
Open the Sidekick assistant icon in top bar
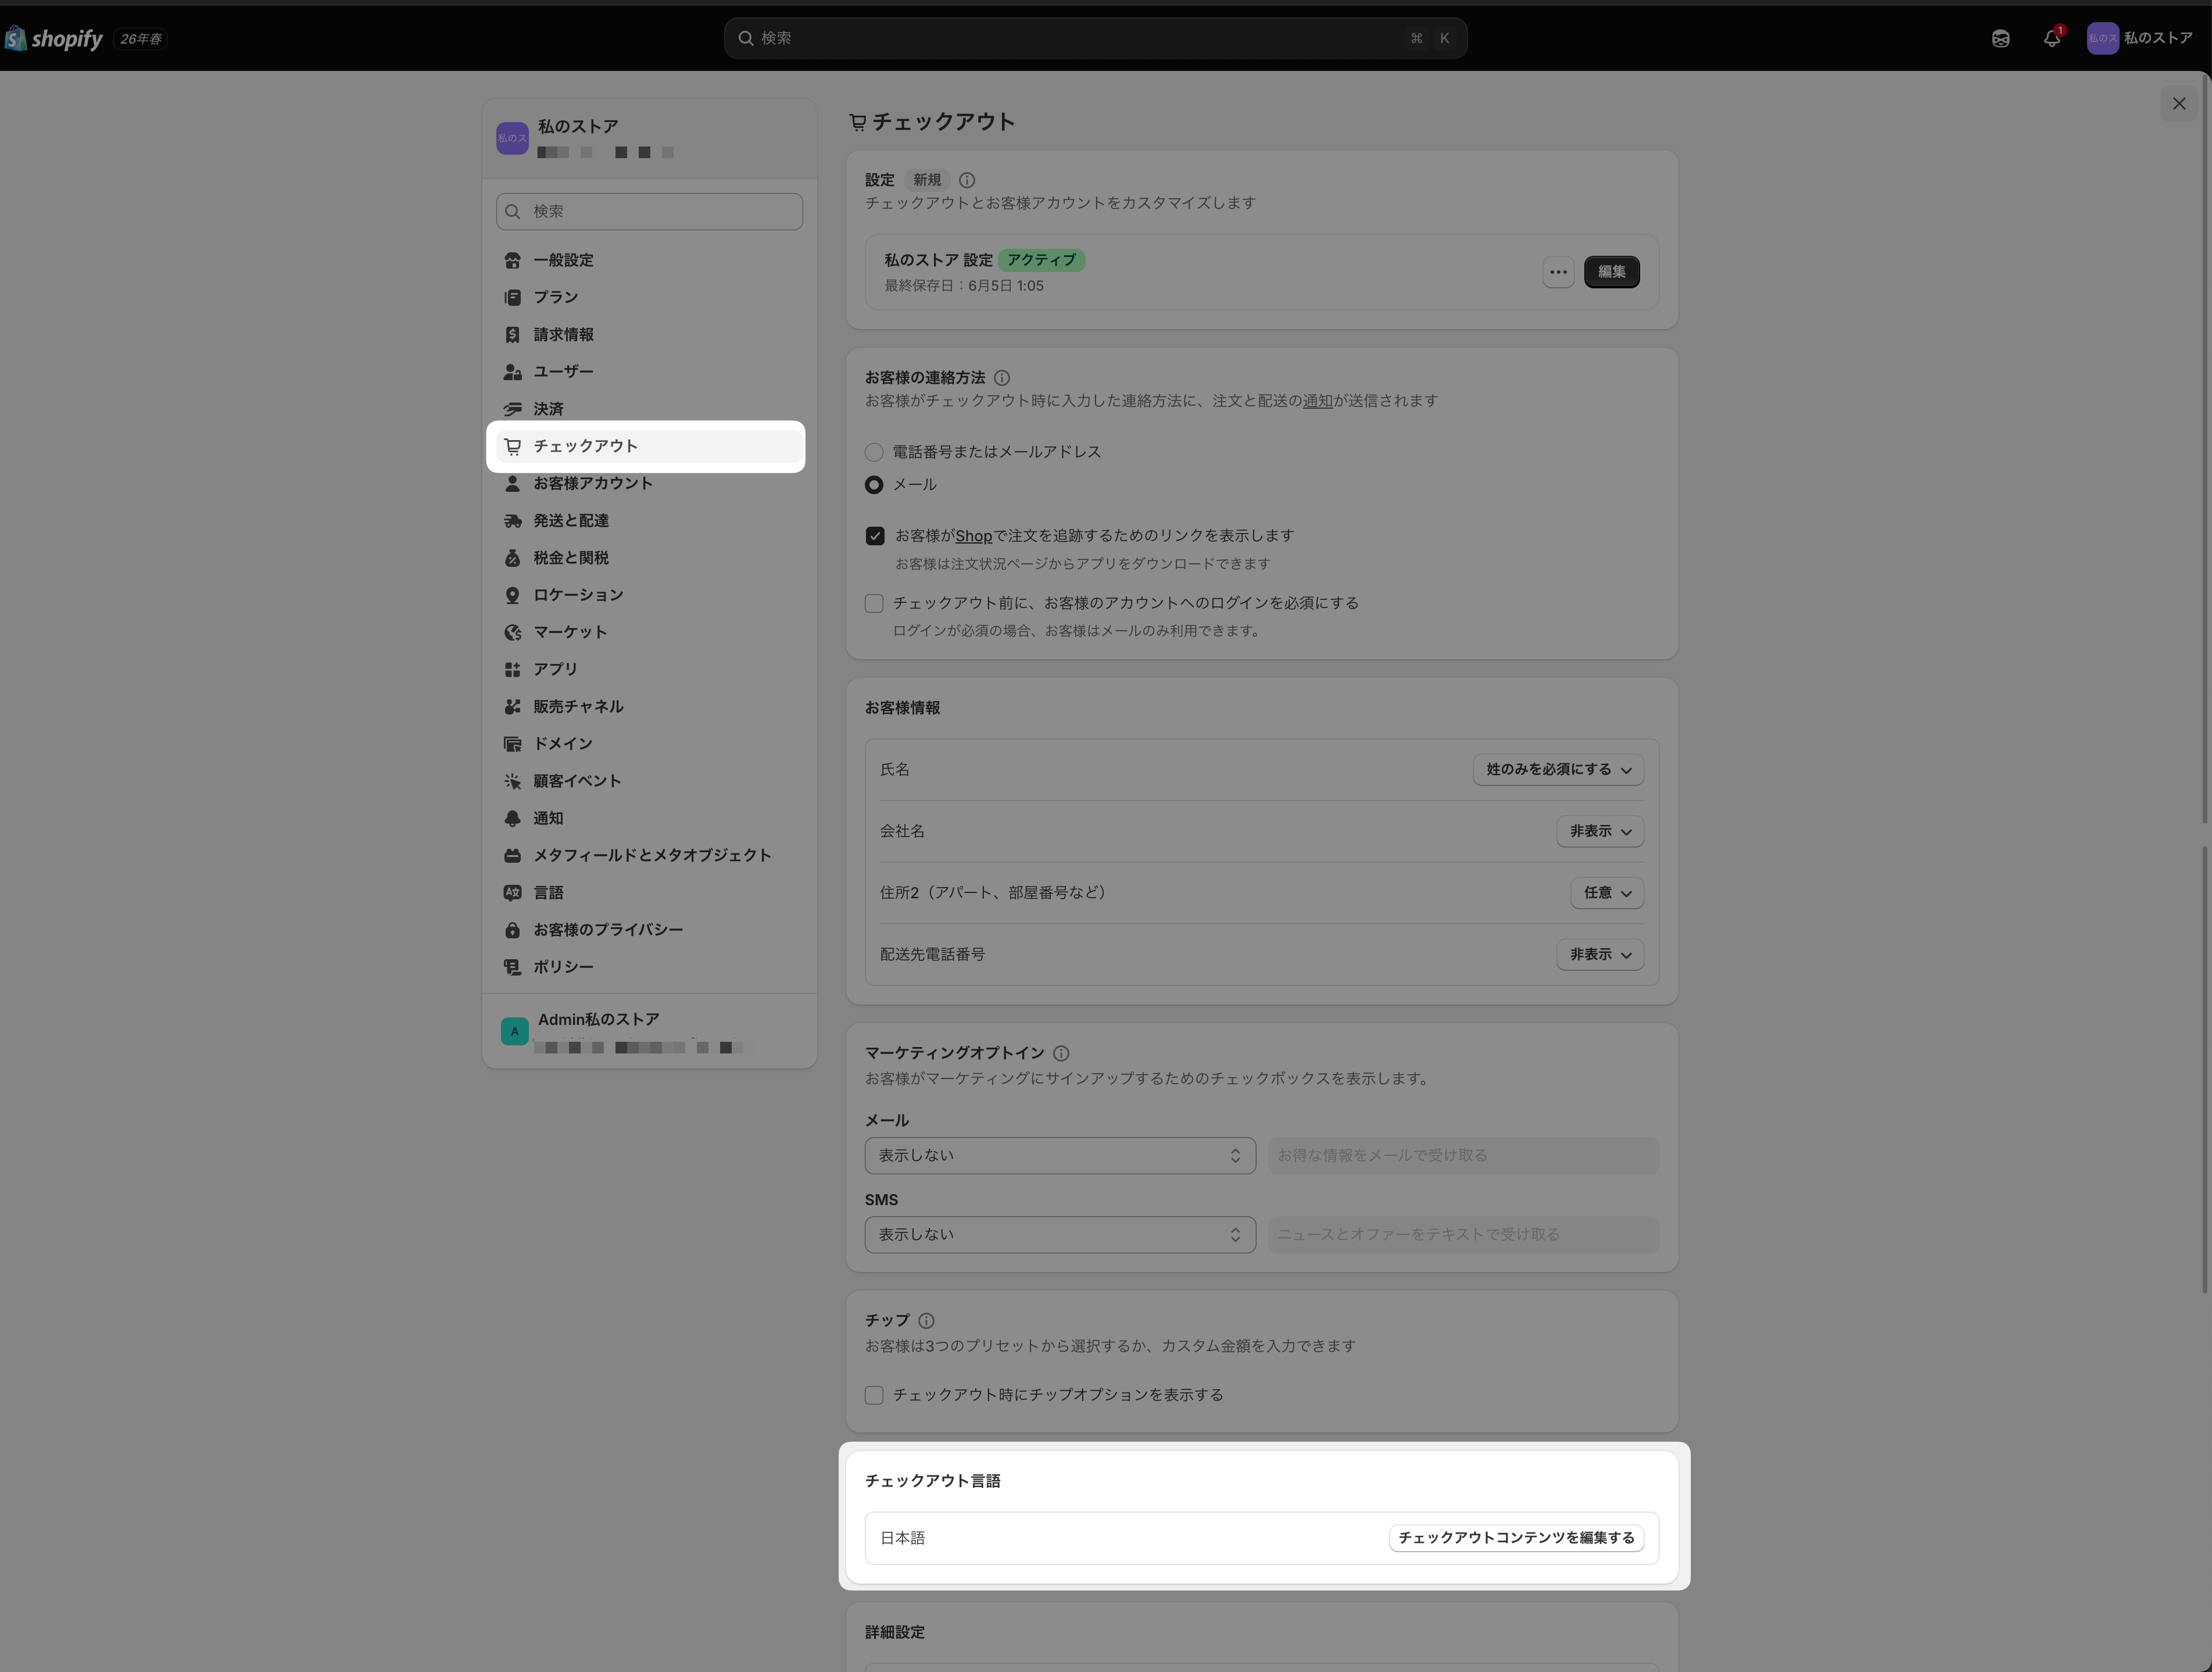click(x=2000, y=38)
